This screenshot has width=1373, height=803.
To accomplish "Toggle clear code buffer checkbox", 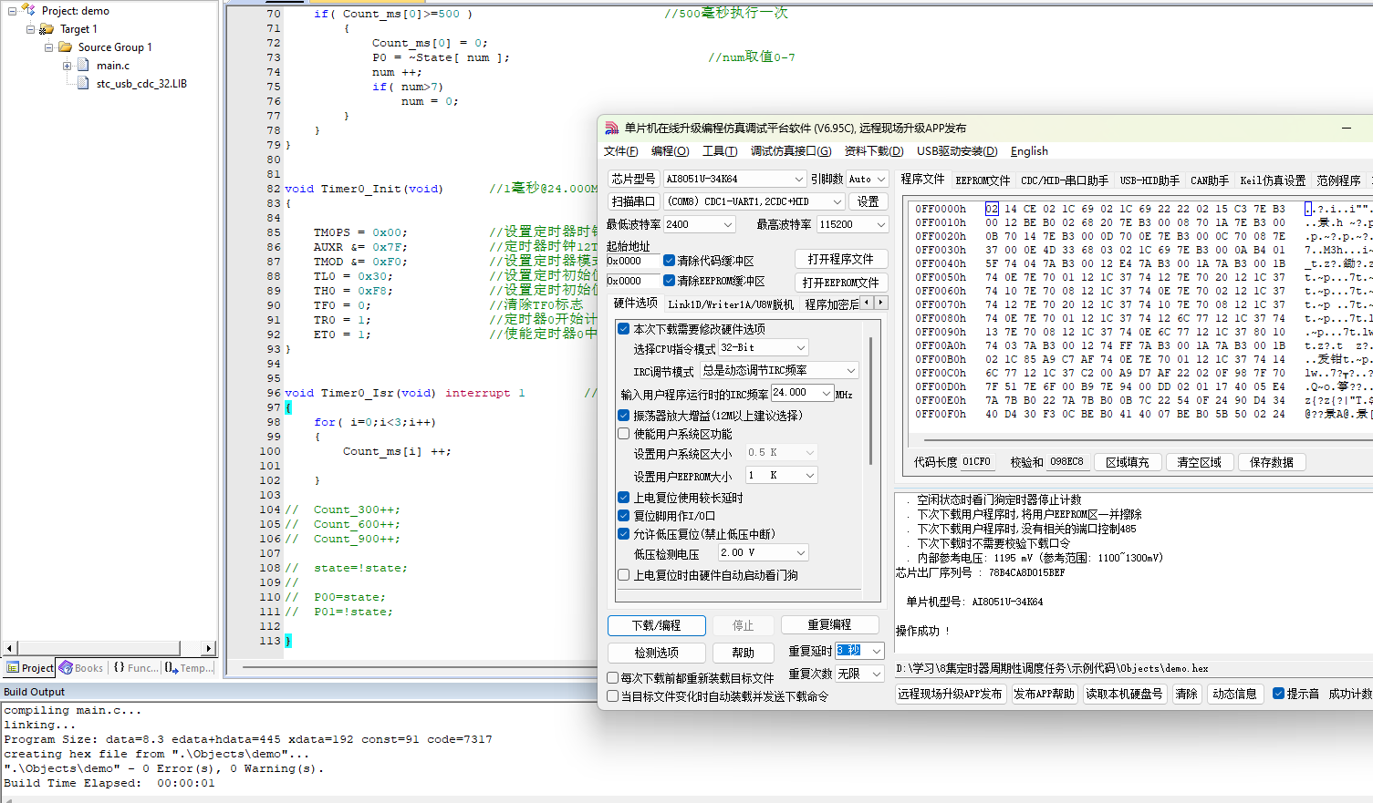I will (670, 261).
